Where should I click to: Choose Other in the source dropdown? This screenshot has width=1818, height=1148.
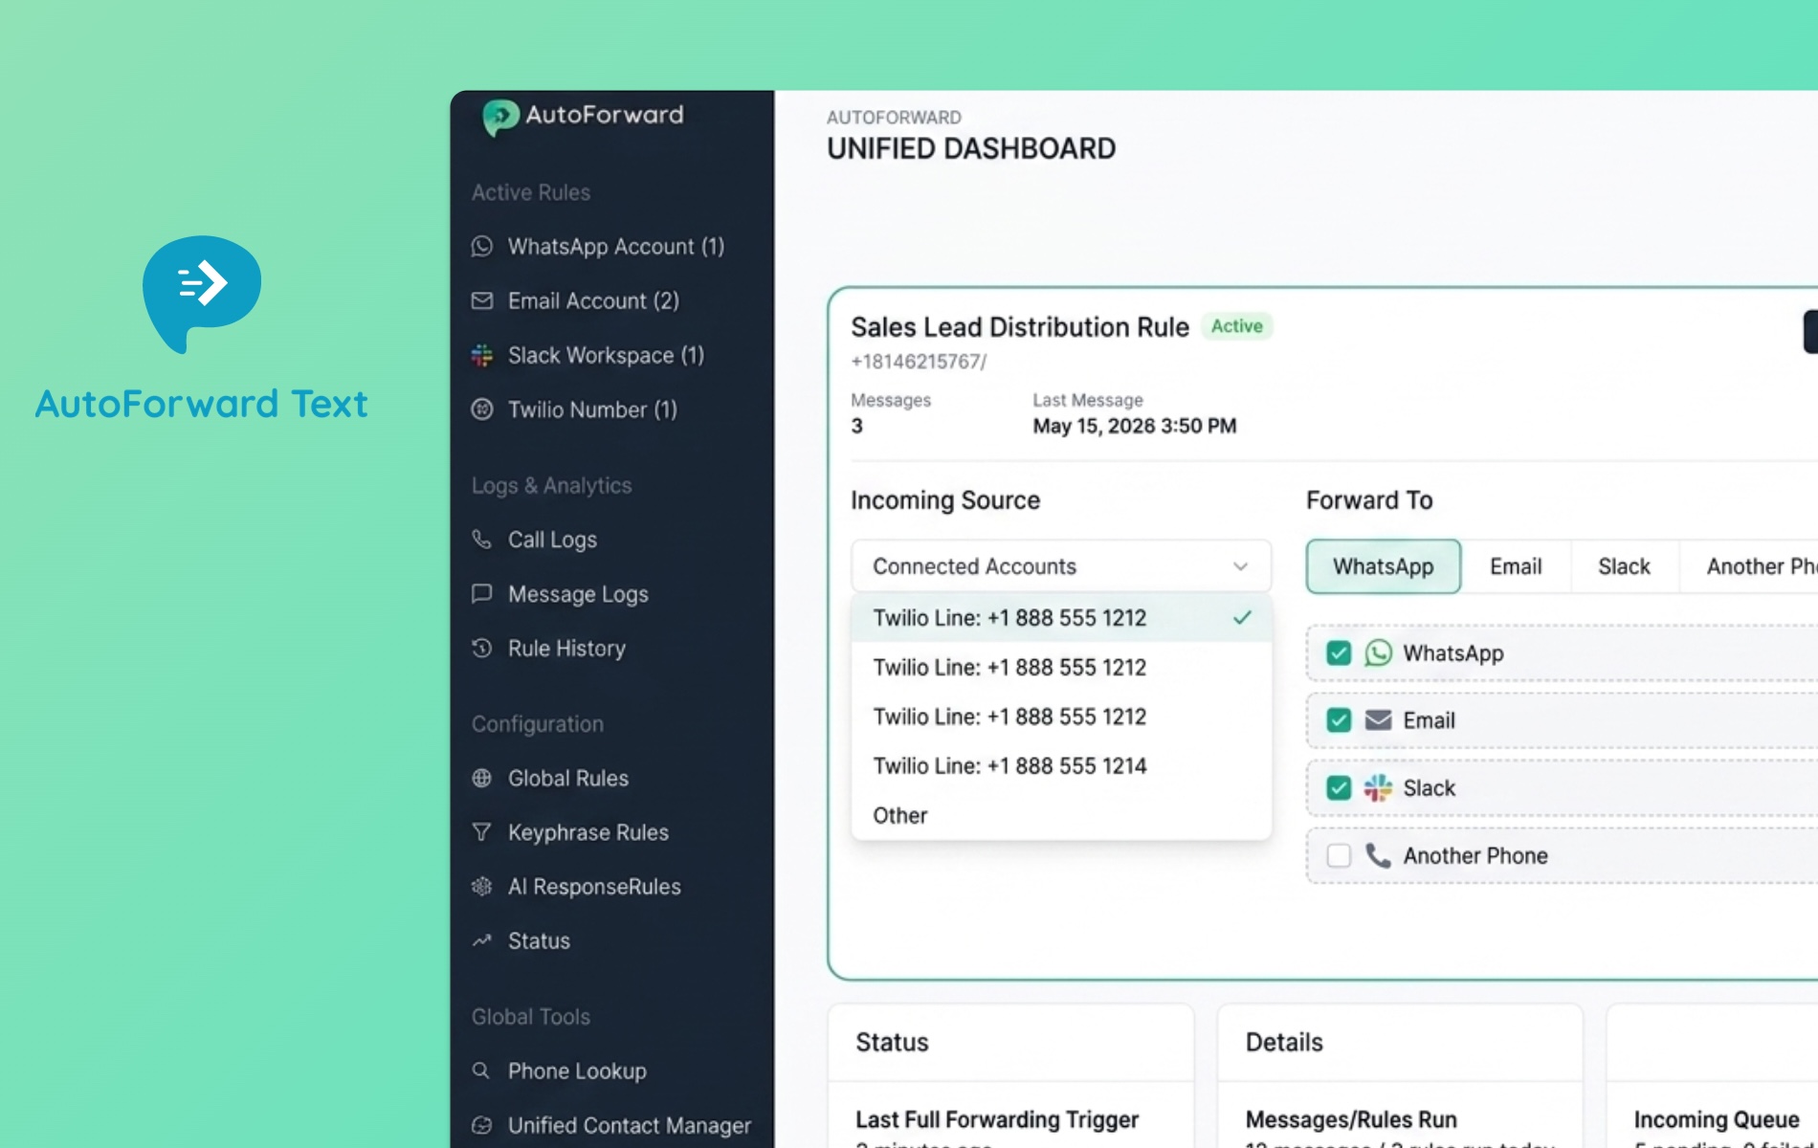tap(1061, 816)
